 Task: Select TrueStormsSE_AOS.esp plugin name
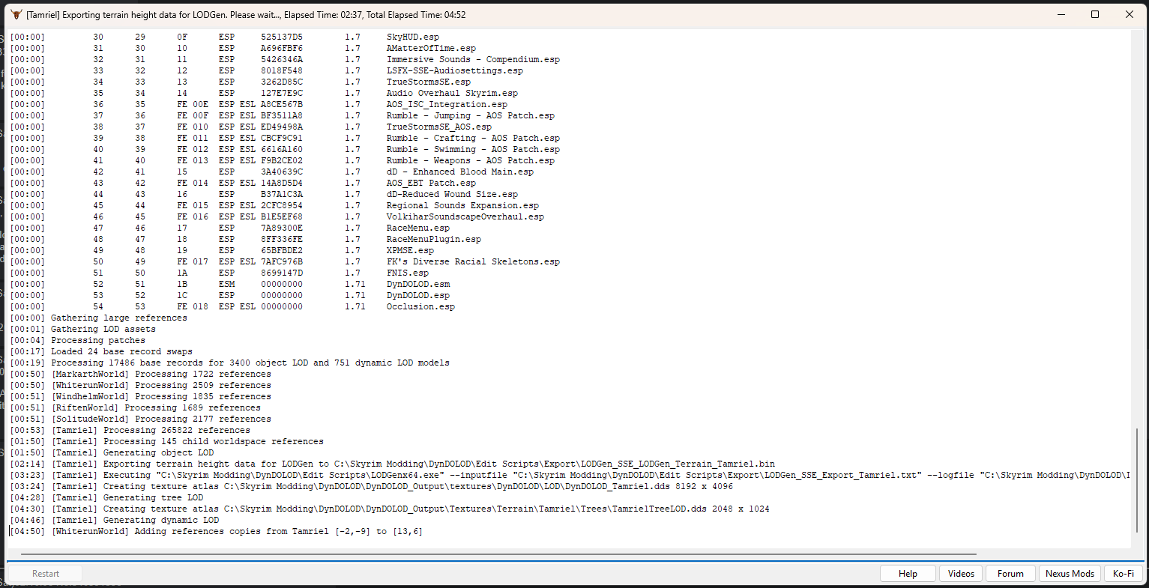click(x=439, y=127)
